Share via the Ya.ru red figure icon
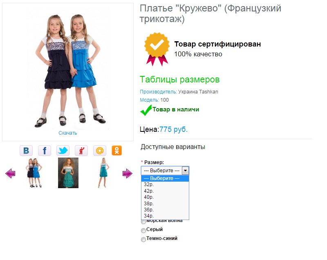The image size is (327, 260). pos(81,151)
